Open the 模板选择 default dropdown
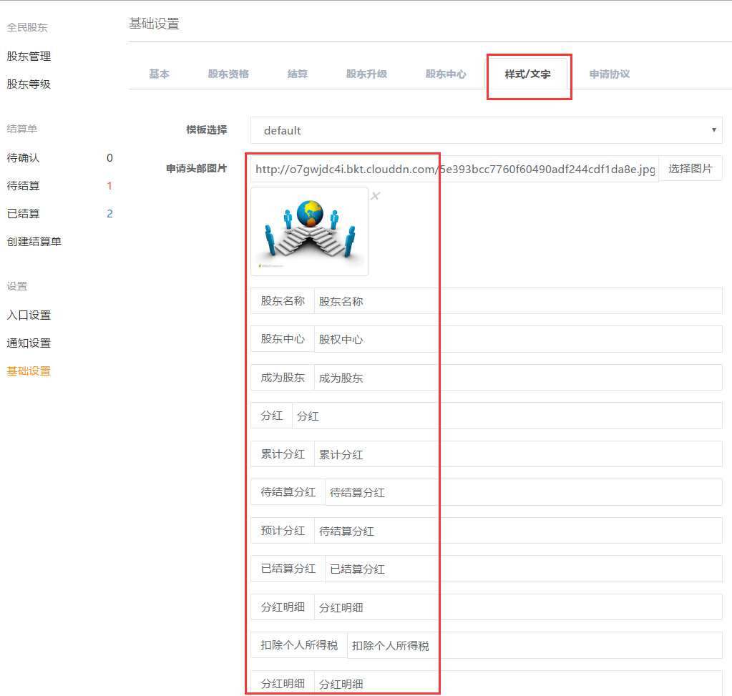 pyautogui.click(x=486, y=130)
